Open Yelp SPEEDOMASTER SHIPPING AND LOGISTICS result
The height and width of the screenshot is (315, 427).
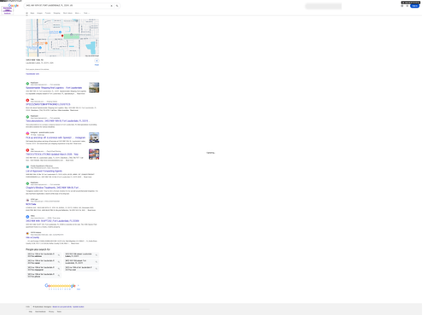[48, 104]
